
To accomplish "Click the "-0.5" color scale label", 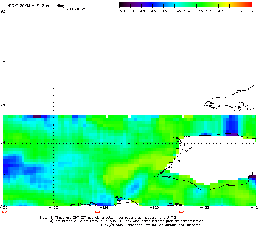I will [x=163, y=11].
